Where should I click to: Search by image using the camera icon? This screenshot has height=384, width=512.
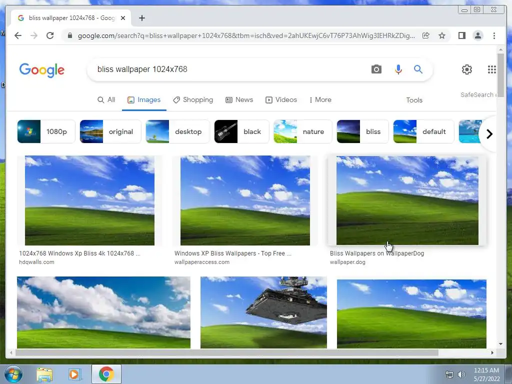[376, 69]
